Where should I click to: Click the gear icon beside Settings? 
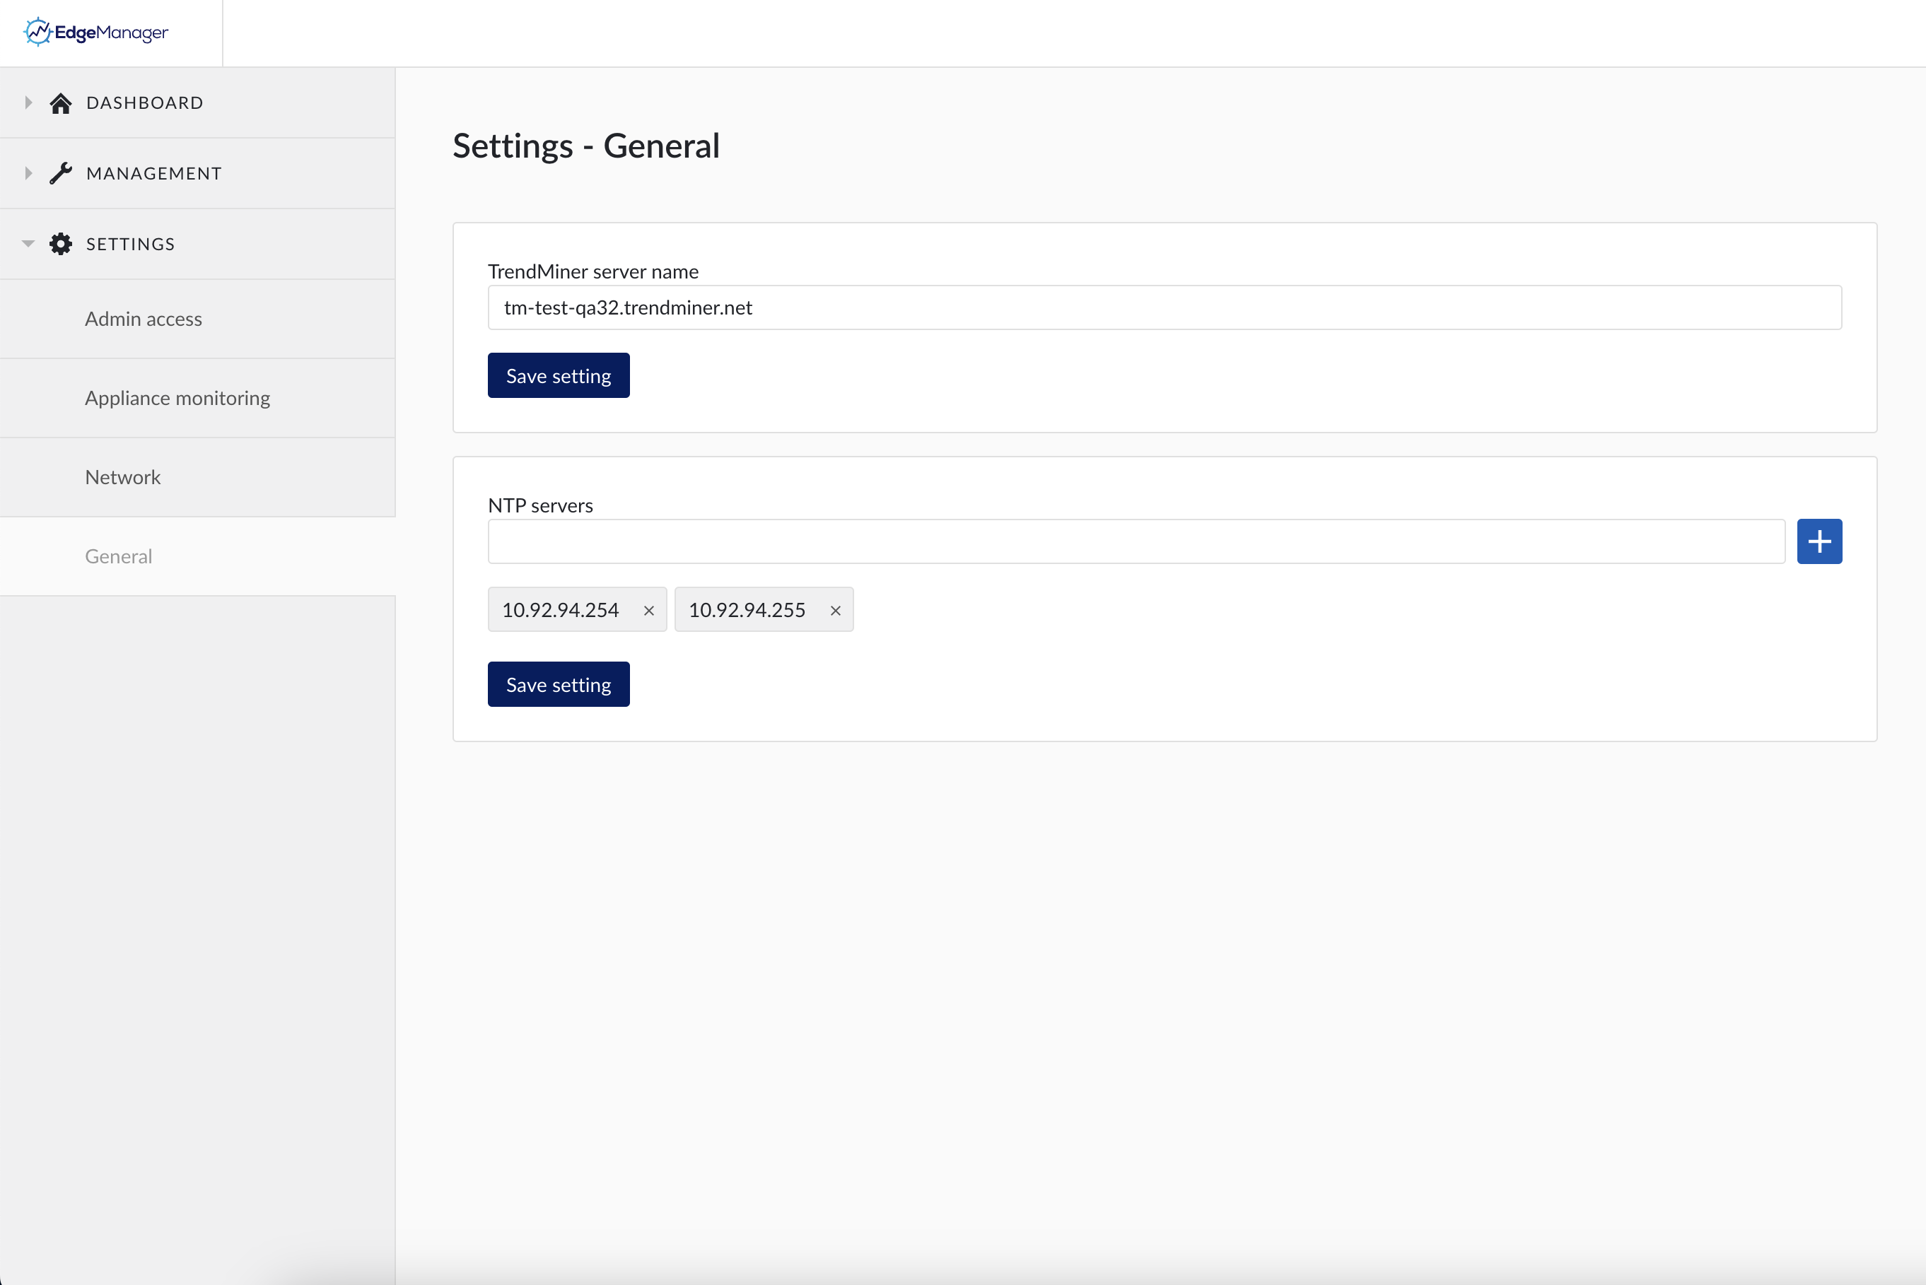(62, 243)
